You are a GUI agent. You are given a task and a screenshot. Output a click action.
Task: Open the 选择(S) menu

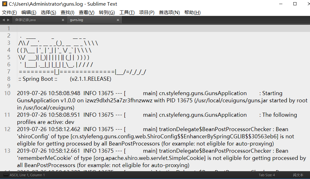pyautogui.click(x=48, y=13)
